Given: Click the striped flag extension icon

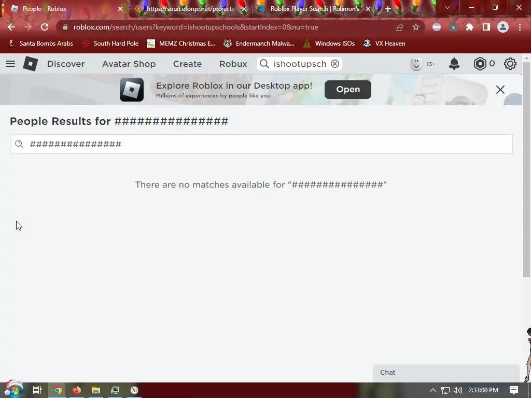Looking at the screenshot, I should 437,27.
